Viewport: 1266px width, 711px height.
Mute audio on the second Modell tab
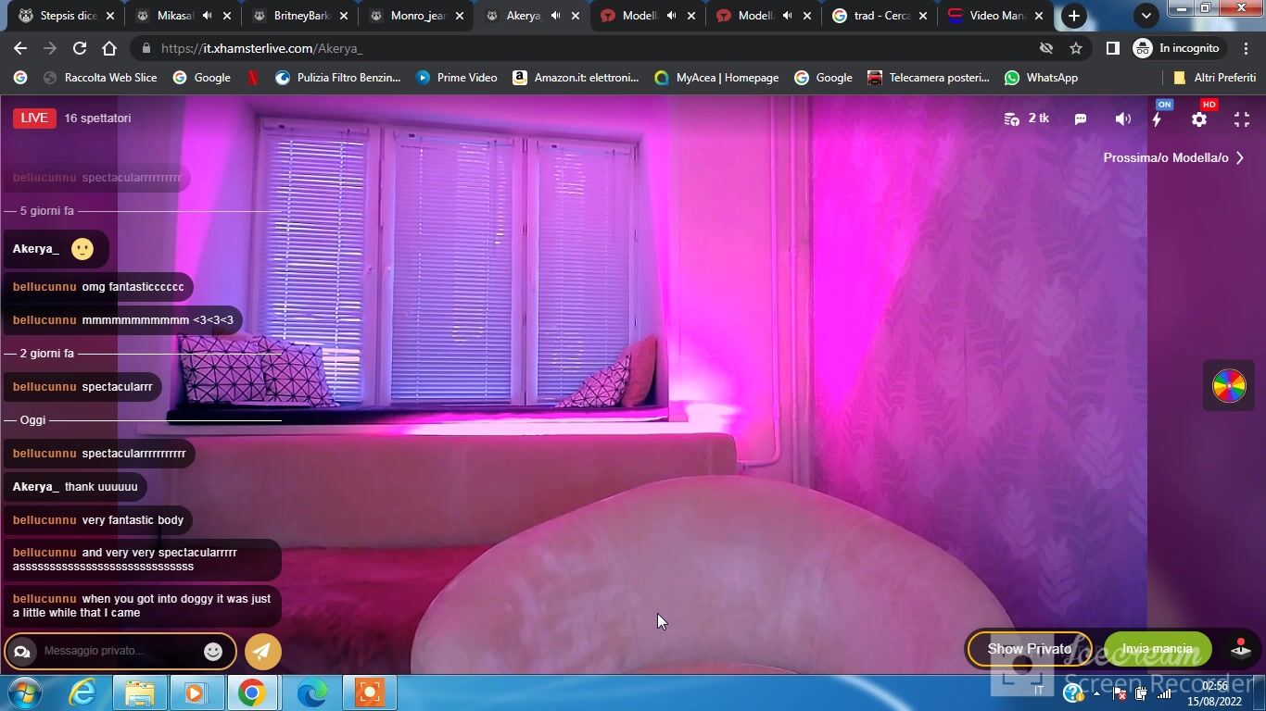pos(787,16)
